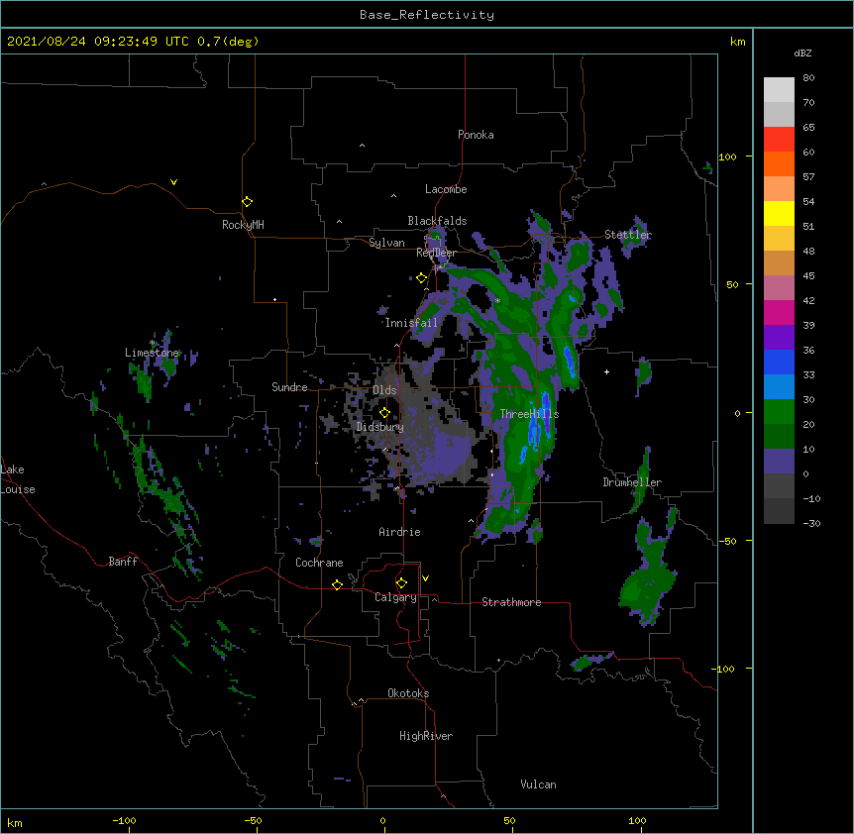Image resolution: width=854 pixels, height=834 pixels.
Task: Click the yellow station marker near RockyMH
Action: click(x=247, y=201)
